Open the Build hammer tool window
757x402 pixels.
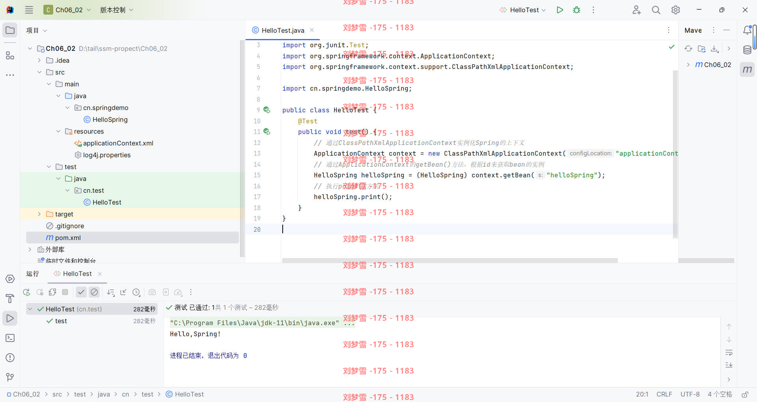10,299
